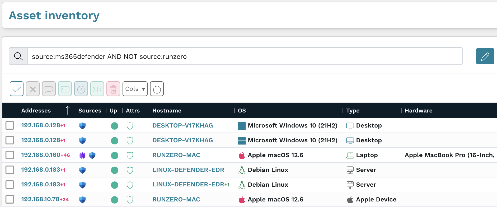
Task: Click the clear selection X toolbar button
Action: (33, 89)
